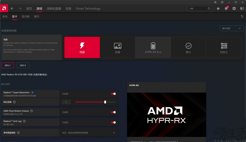Select GPU 1 button
Screen dimensions: 246x142
click(x=8, y=65)
